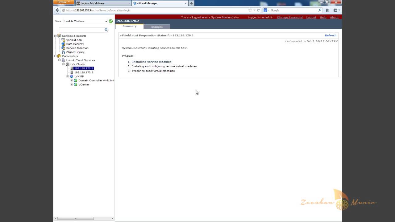This screenshot has height=222, width=395.
Task: Collapse the LVK RP node
Action: (68, 76)
